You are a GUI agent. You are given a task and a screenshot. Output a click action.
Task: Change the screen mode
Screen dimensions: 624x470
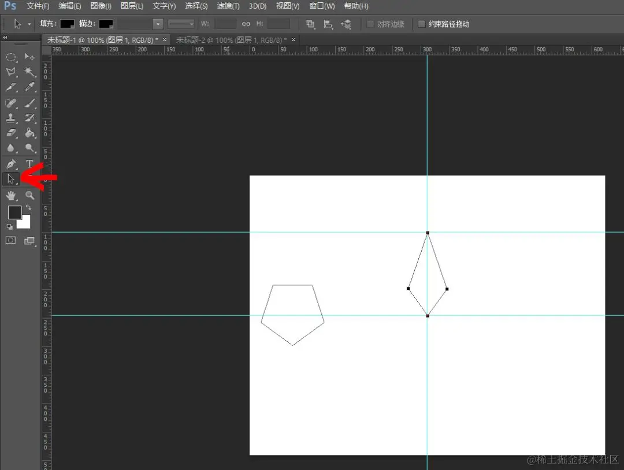pyautogui.click(x=29, y=241)
